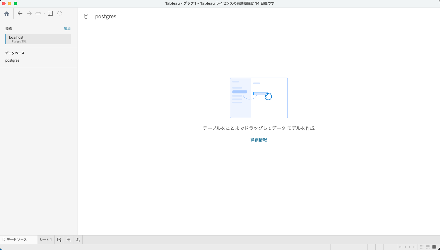This screenshot has width=440, height=250.
Task: Switch to the シート 1 tab
Action: click(46, 240)
